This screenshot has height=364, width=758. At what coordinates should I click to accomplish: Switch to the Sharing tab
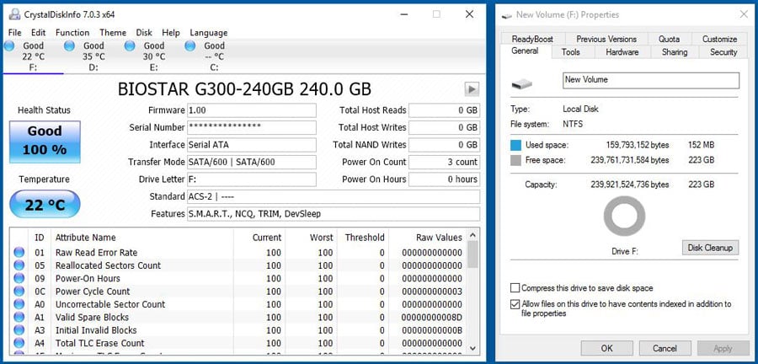(675, 52)
